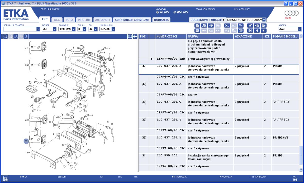Open the SZUKAJ ID POJAZDU dropdown
This screenshot has height=183, width=304.
(38, 29)
